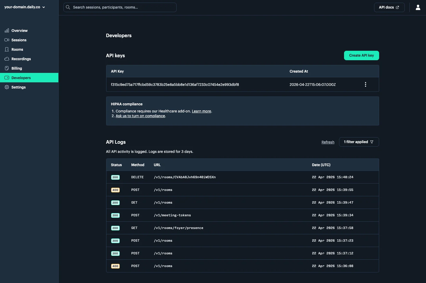Viewport: 426px width, 283px height.
Task: Click date 22 Apr 2026 15:37:58
Action: pos(333,228)
